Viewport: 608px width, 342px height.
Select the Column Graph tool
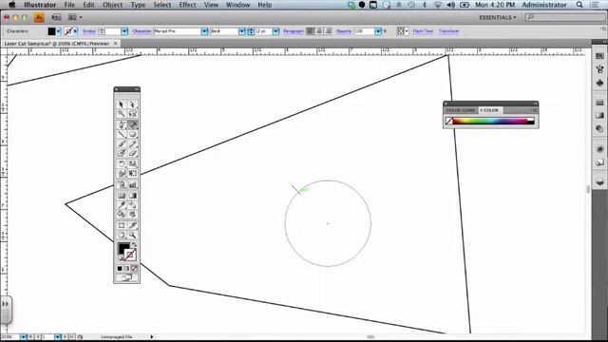pyautogui.click(x=133, y=185)
